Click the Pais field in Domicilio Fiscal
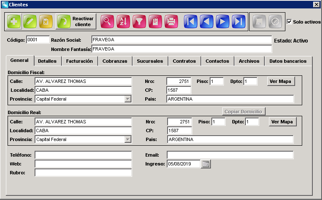The width and height of the screenshot is (322, 200). (x=230, y=99)
